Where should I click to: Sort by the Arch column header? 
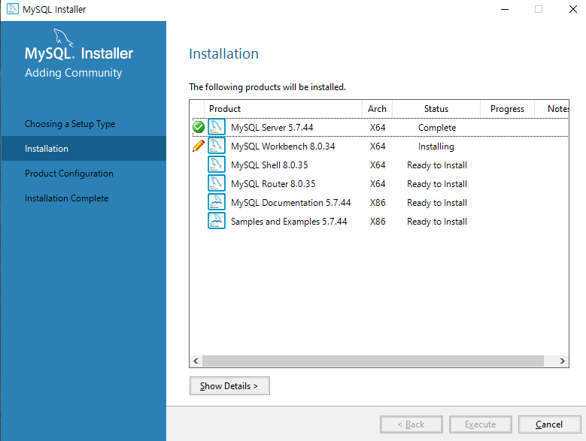(x=377, y=109)
